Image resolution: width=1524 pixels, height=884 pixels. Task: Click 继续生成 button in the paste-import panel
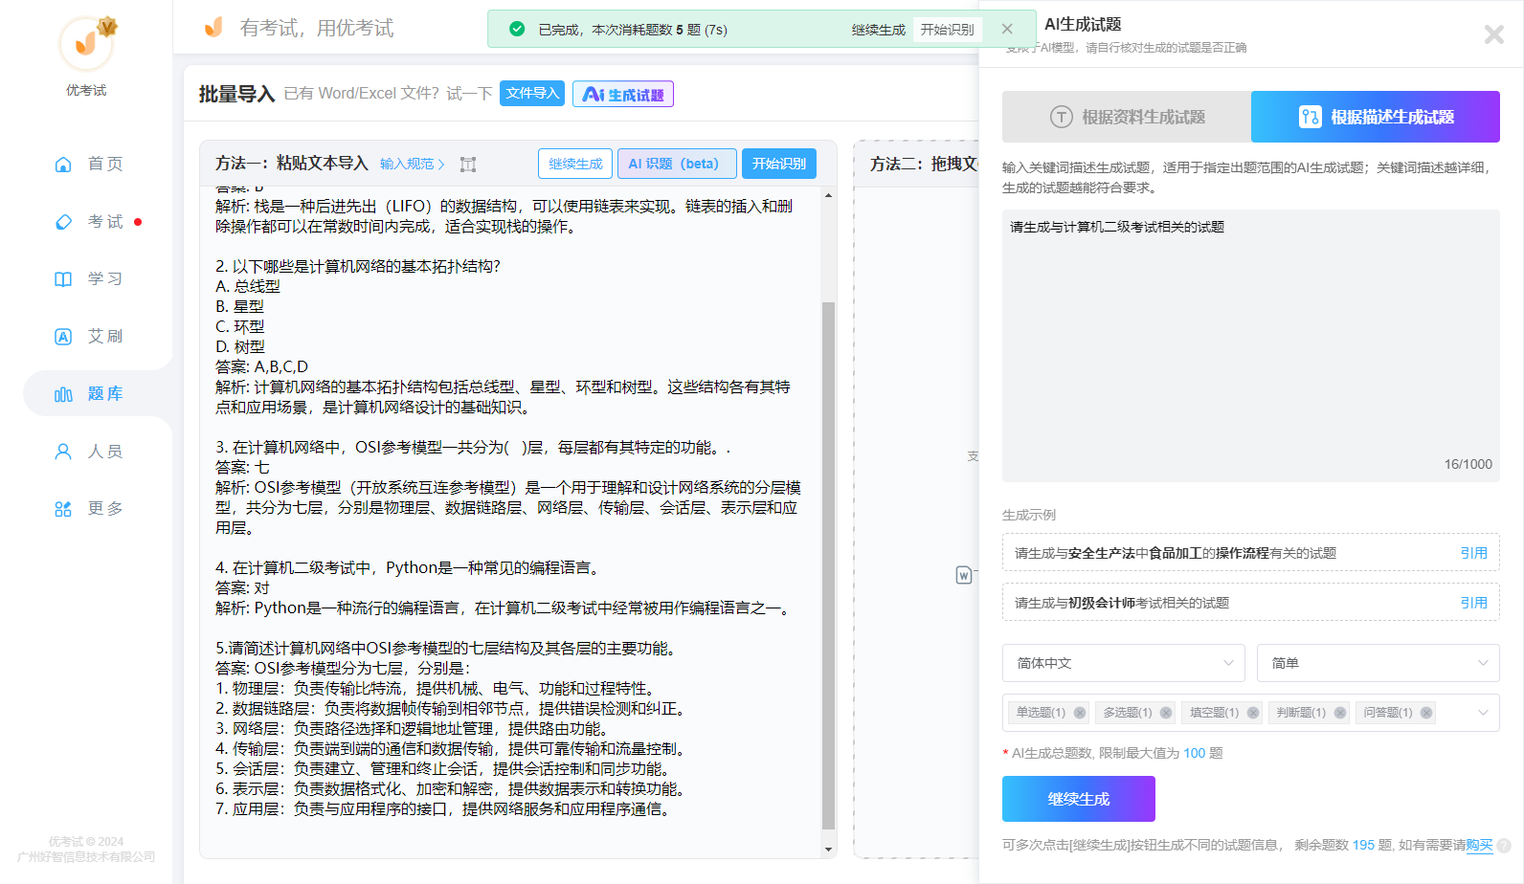click(x=575, y=164)
